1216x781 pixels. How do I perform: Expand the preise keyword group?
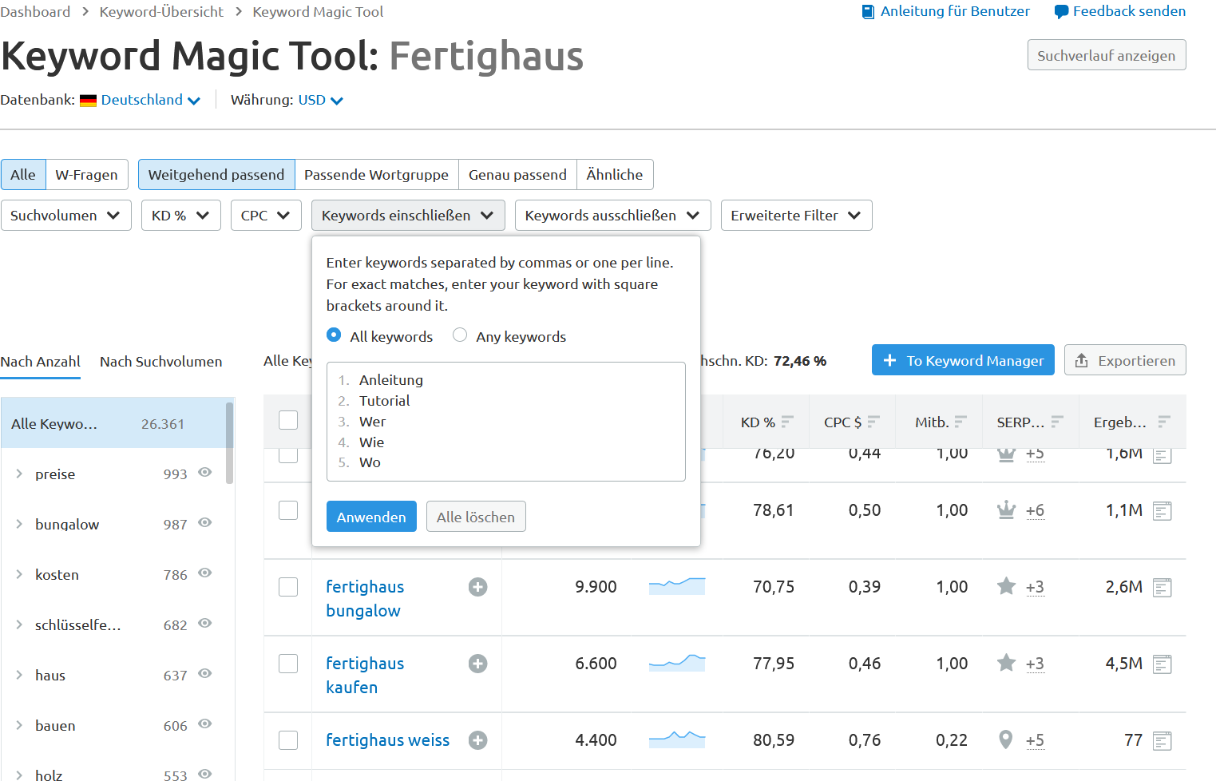pyautogui.click(x=19, y=474)
